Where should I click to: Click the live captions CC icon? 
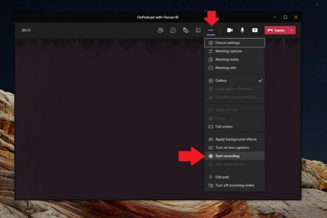(x=211, y=148)
